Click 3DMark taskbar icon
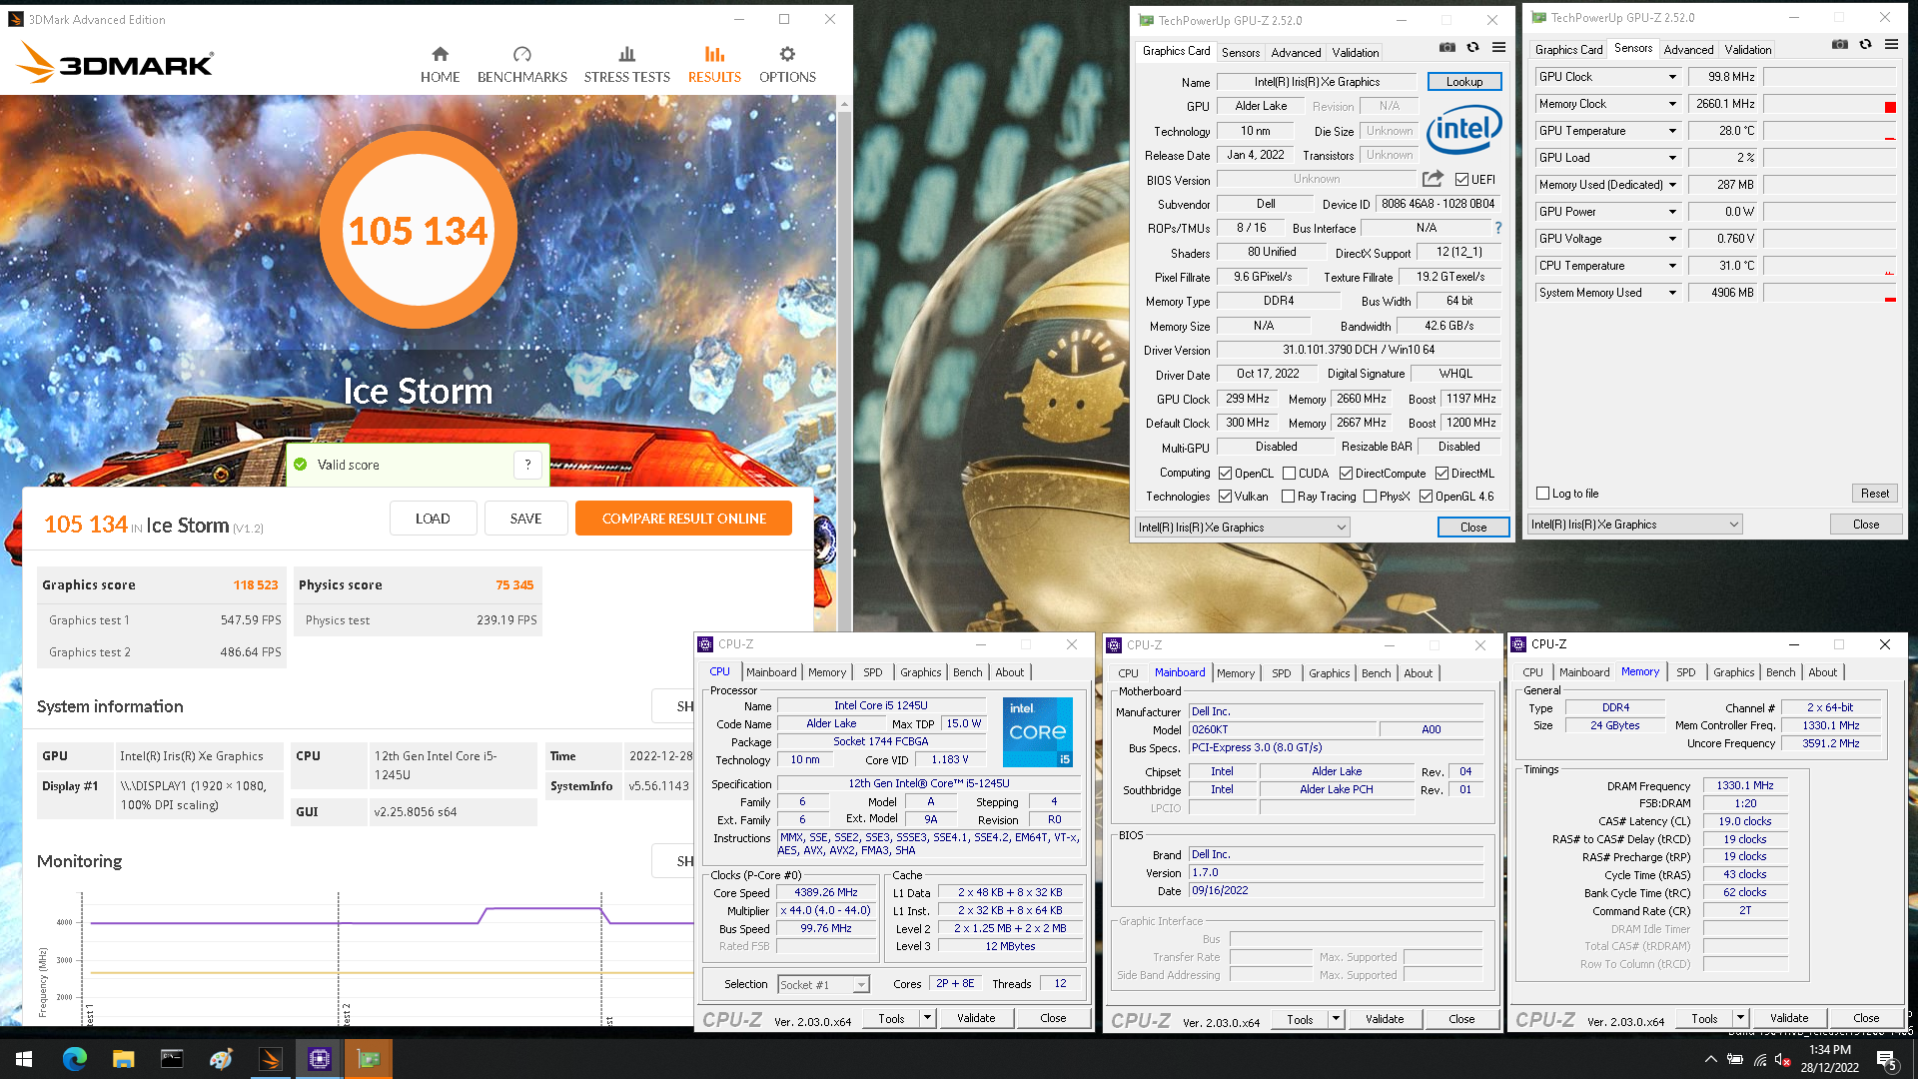The image size is (1918, 1079). [x=270, y=1059]
